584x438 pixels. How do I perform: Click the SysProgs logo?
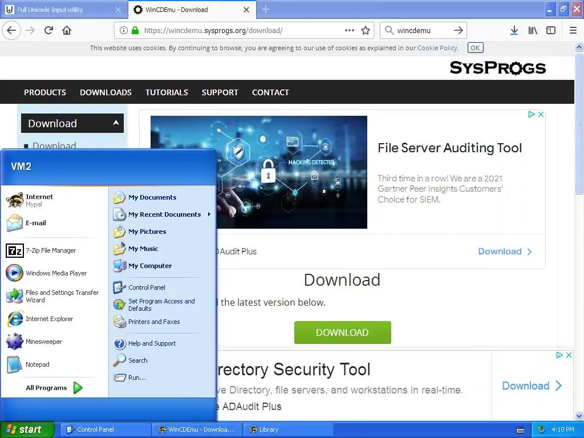click(x=497, y=68)
